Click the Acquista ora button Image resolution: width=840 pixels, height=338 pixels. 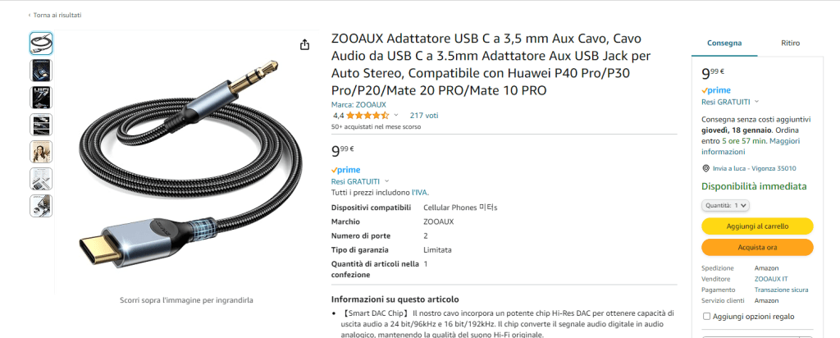point(757,248)
